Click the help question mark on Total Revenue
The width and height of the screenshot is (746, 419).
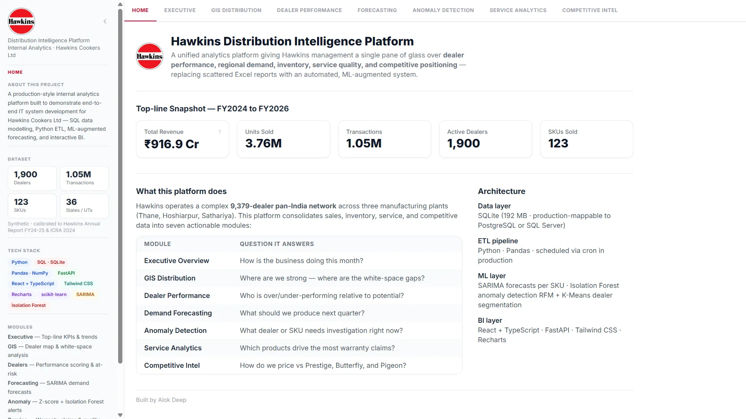[x=220, y=132]
